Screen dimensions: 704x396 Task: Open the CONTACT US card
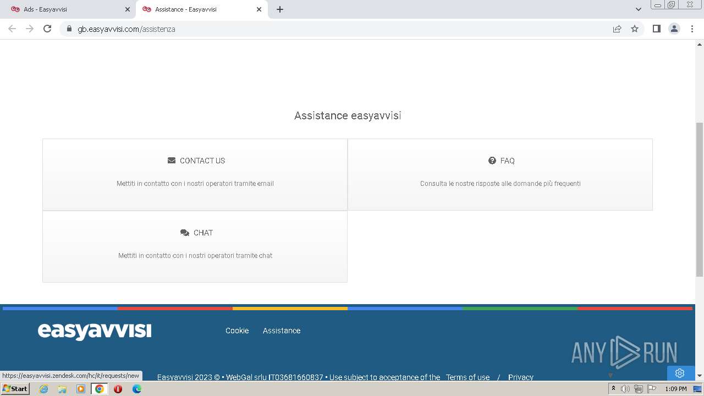195,174
